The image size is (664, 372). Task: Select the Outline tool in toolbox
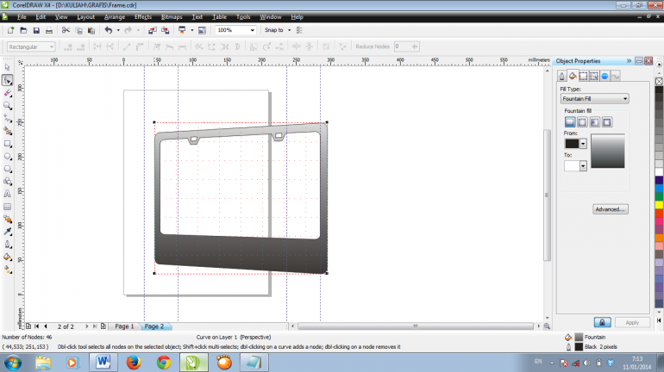[7, 245]
